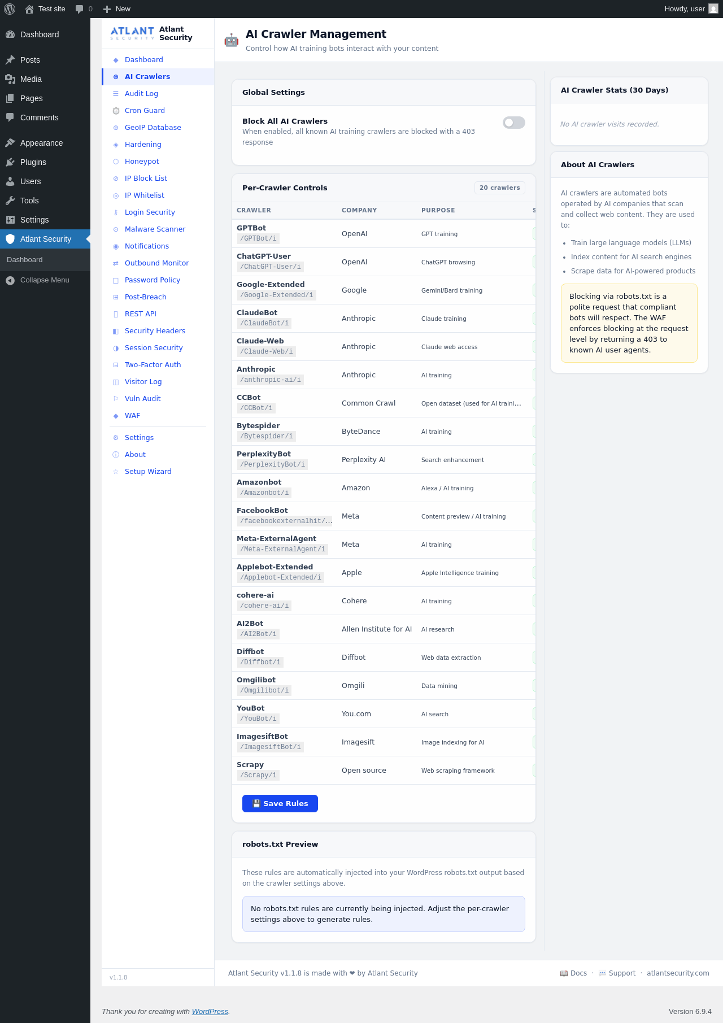Click the Outbound Monitor arrows icon
The width and height of the screenshot is (723, 1023).
[116, 263]
